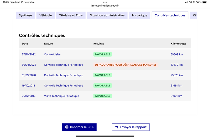Select the Situation administrative tab
The image size is (210, 138).
pos(107,16)
